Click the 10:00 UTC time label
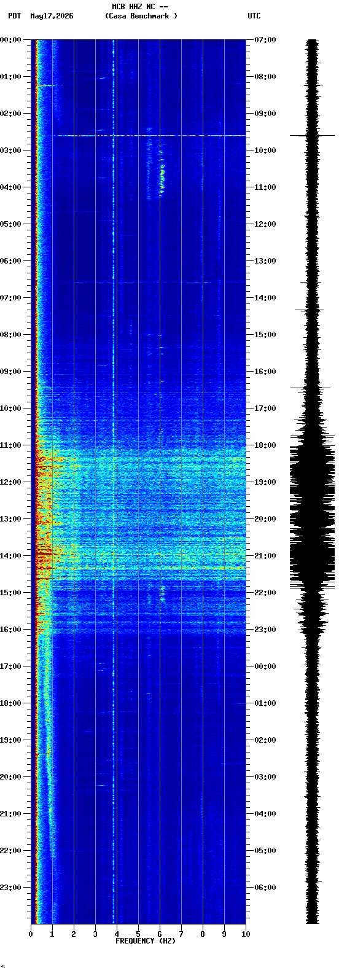Viewport: 339px width, 973px height. coord(265,150)
